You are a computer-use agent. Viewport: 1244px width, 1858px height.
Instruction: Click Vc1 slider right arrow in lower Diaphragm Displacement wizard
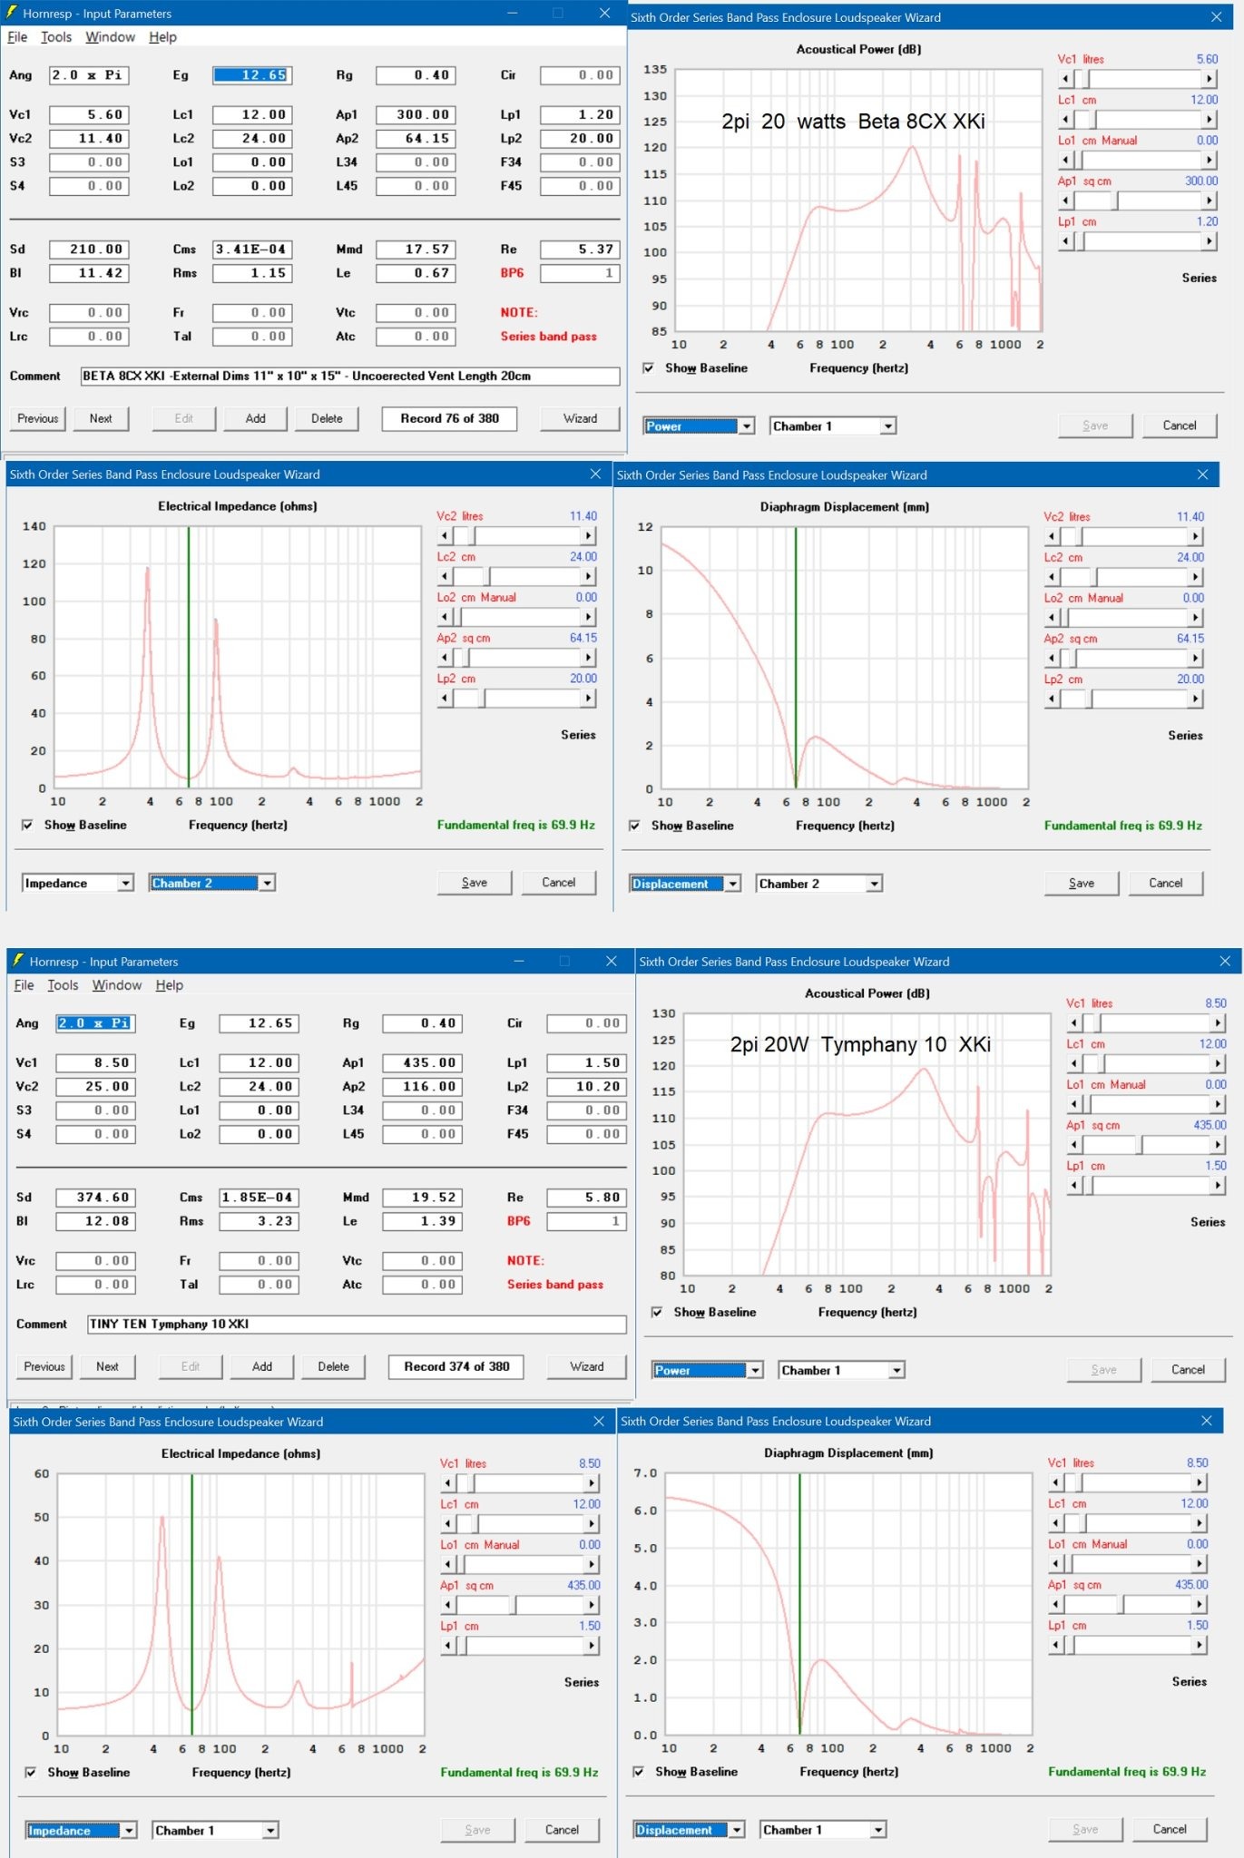[x=1200, y=1482]
